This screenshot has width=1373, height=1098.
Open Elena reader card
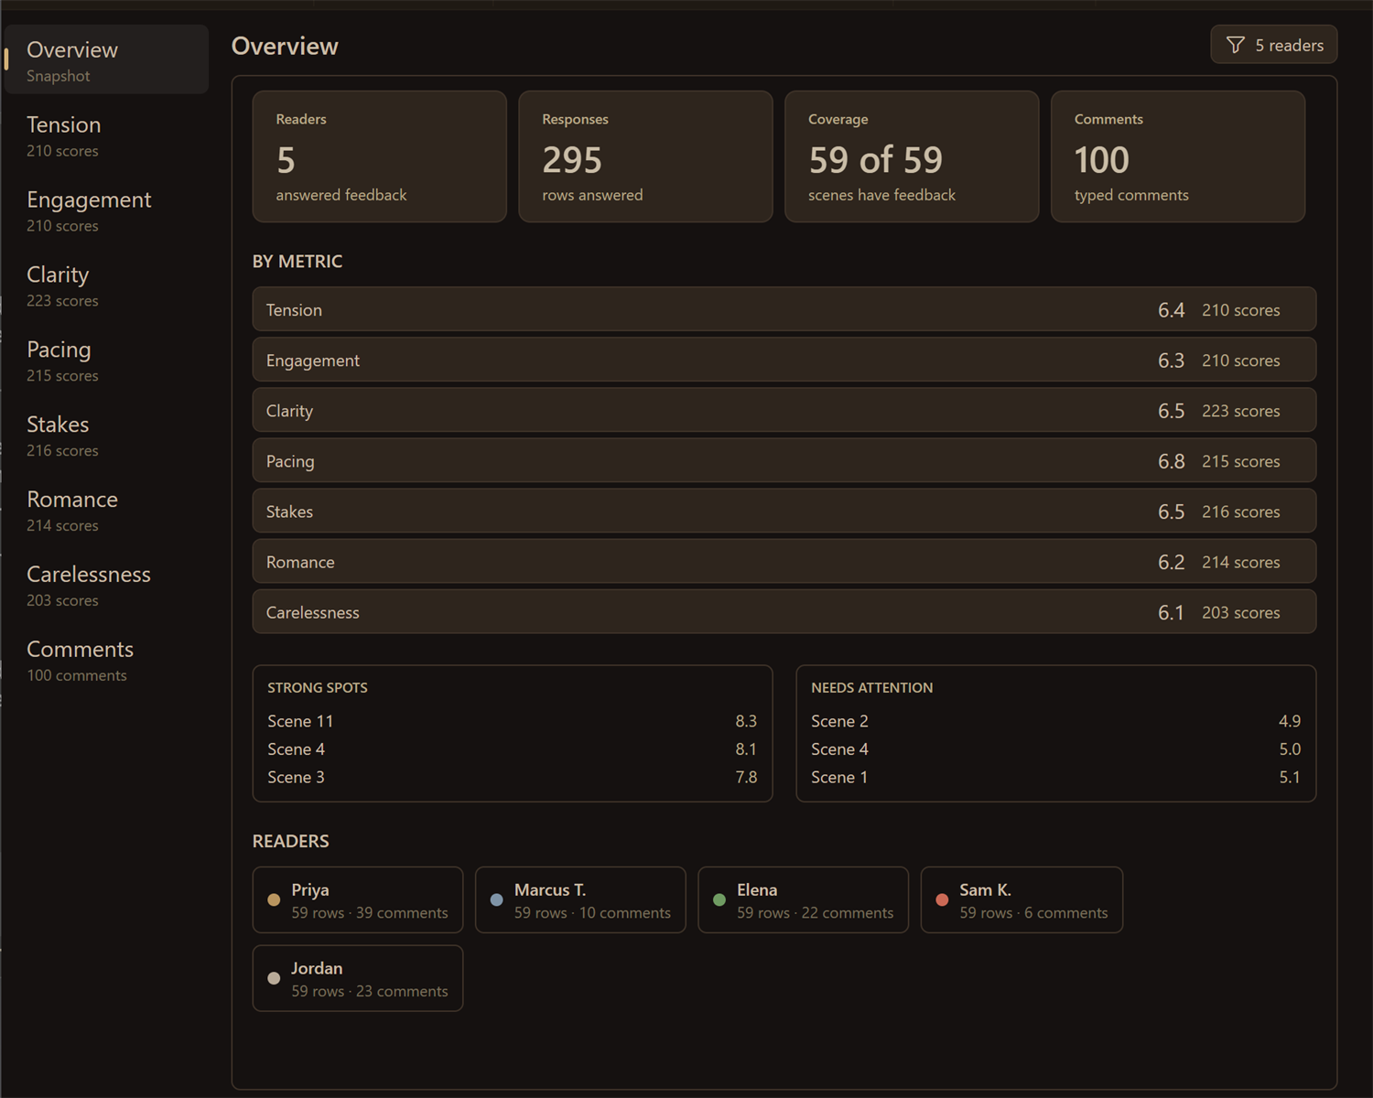pos(803,900)
